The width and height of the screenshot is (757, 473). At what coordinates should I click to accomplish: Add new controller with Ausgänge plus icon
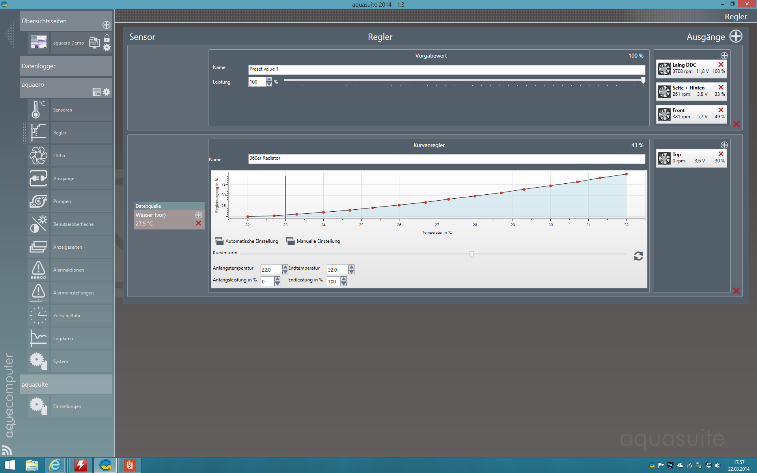click(x=736, y=36)
